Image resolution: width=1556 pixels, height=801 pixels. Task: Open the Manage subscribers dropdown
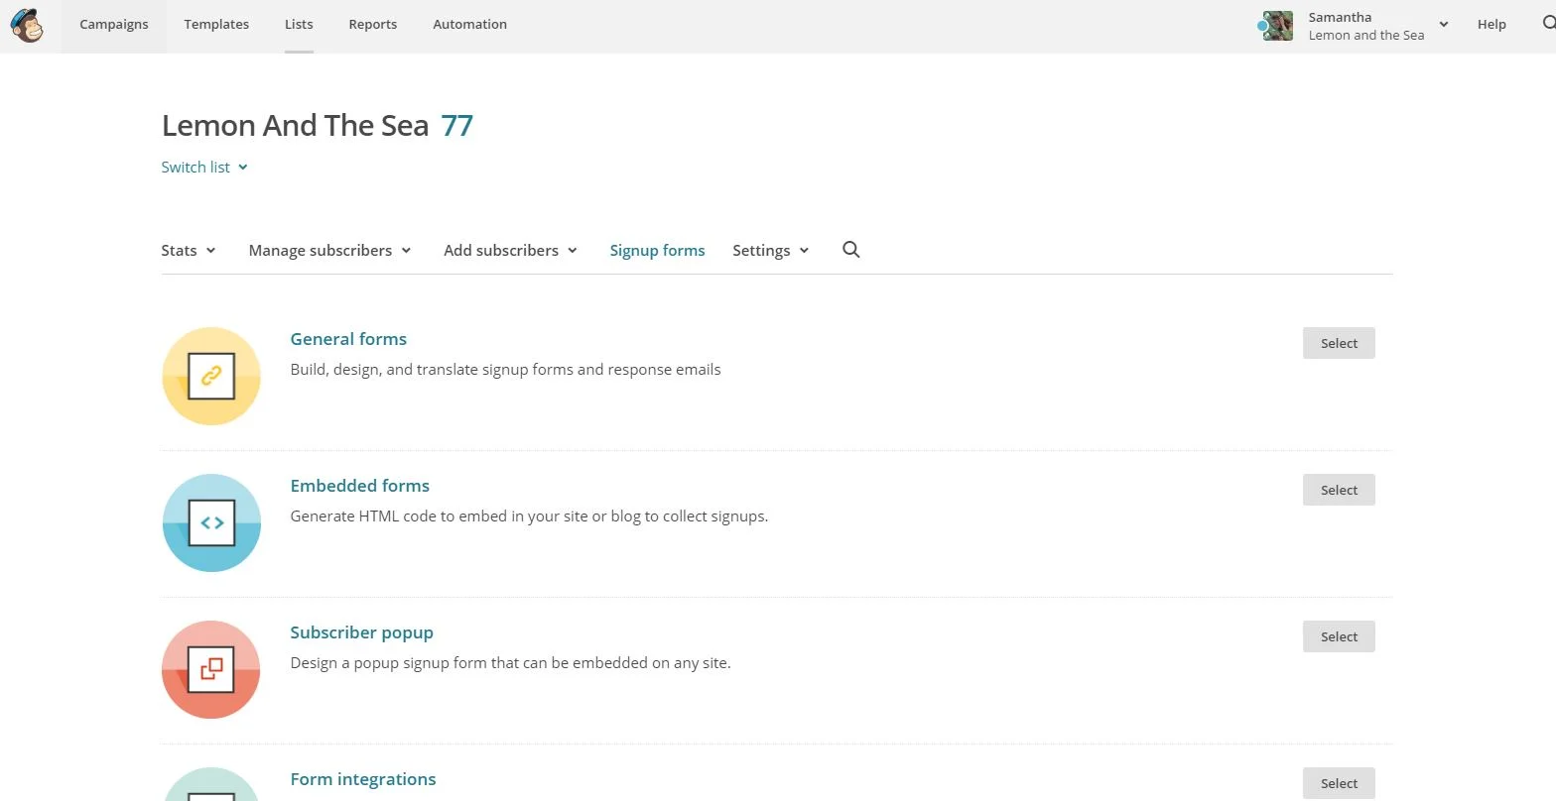[x=329, y=250]
